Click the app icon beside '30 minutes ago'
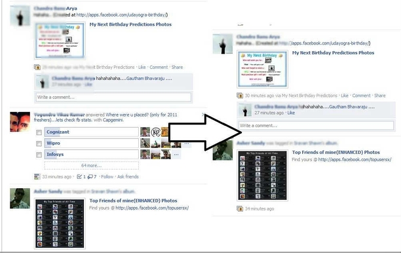Screen dimensions: 401x253 (x=240, y=96)
